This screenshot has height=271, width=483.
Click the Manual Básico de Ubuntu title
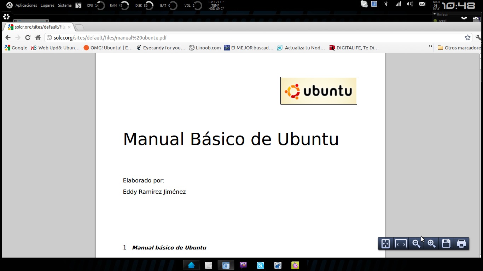231,139
